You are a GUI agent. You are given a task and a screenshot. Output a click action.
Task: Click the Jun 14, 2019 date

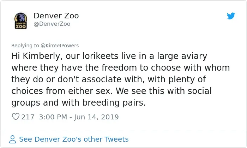pyautogui.click(x=96, y=117)
